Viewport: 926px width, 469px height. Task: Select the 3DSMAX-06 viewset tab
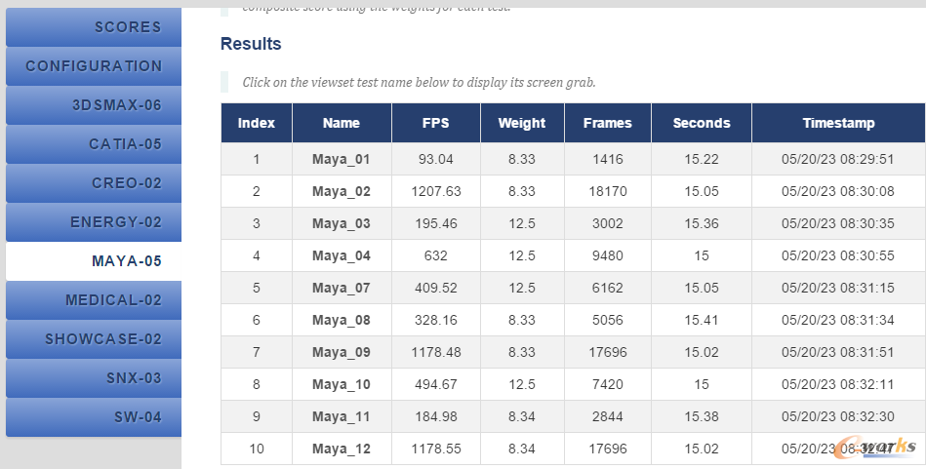(x=94, y=105)
